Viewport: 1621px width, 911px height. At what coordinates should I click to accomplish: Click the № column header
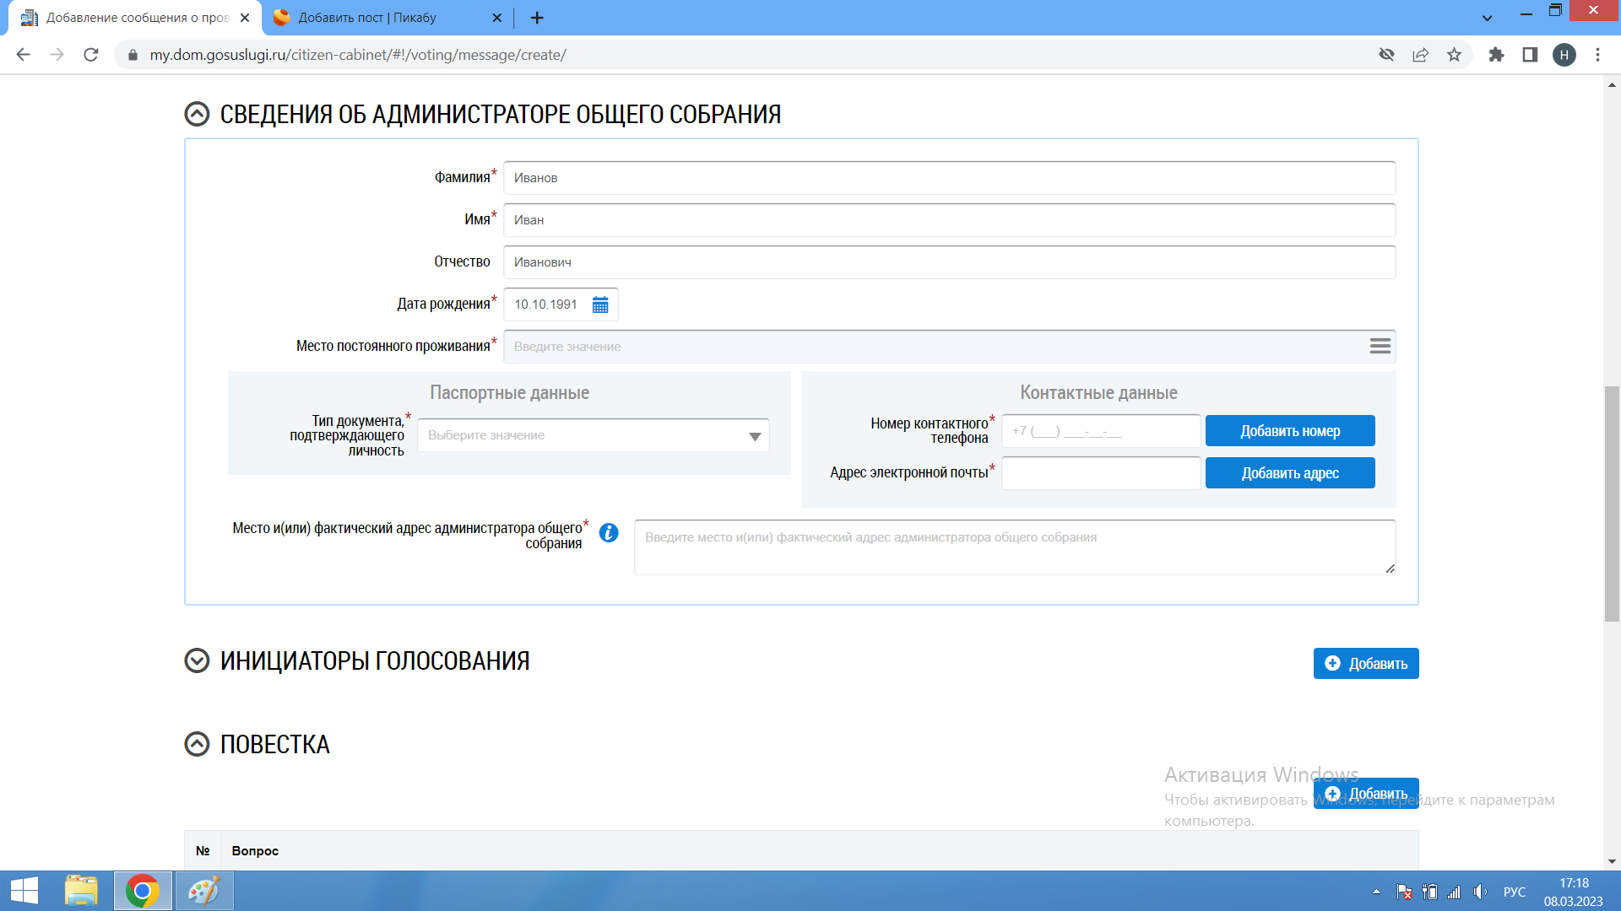[x=203, y=851]
